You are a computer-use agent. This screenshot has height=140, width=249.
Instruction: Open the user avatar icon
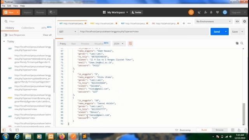(225, 12)
